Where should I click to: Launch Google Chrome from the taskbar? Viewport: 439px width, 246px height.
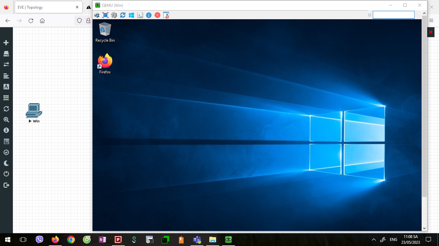click(71, 239)
